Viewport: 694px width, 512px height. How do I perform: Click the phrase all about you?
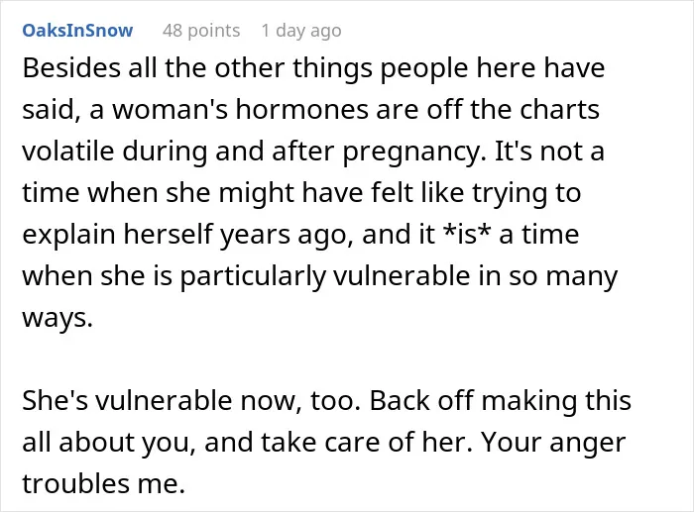(x=109, y=444)
